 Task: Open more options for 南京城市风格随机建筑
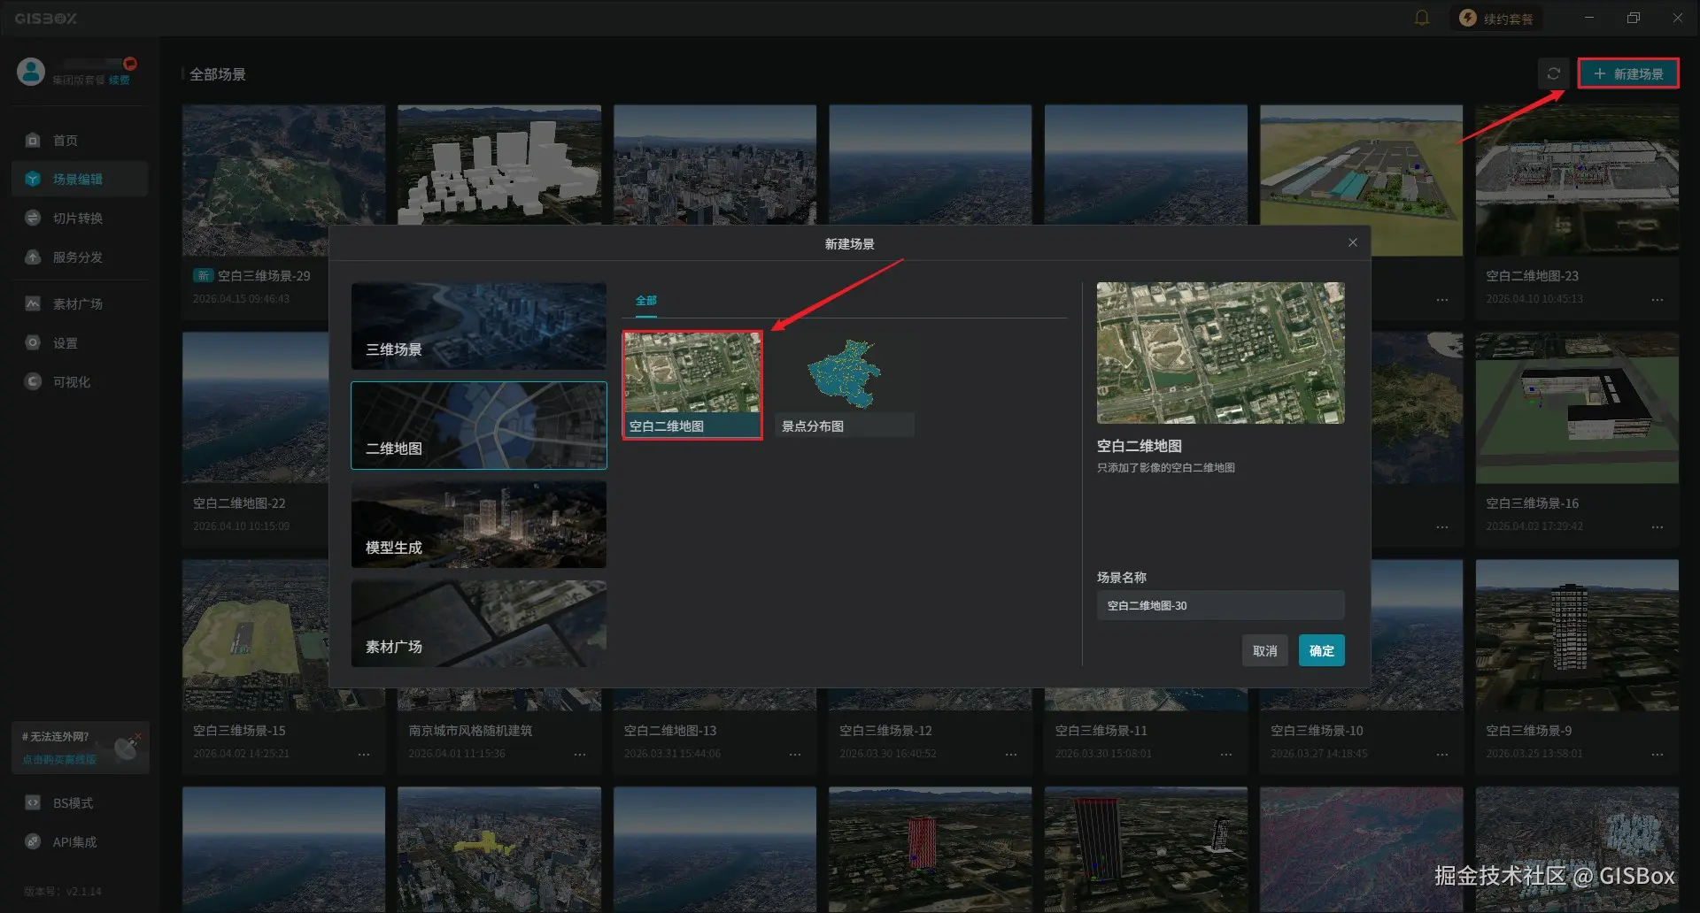580,755
